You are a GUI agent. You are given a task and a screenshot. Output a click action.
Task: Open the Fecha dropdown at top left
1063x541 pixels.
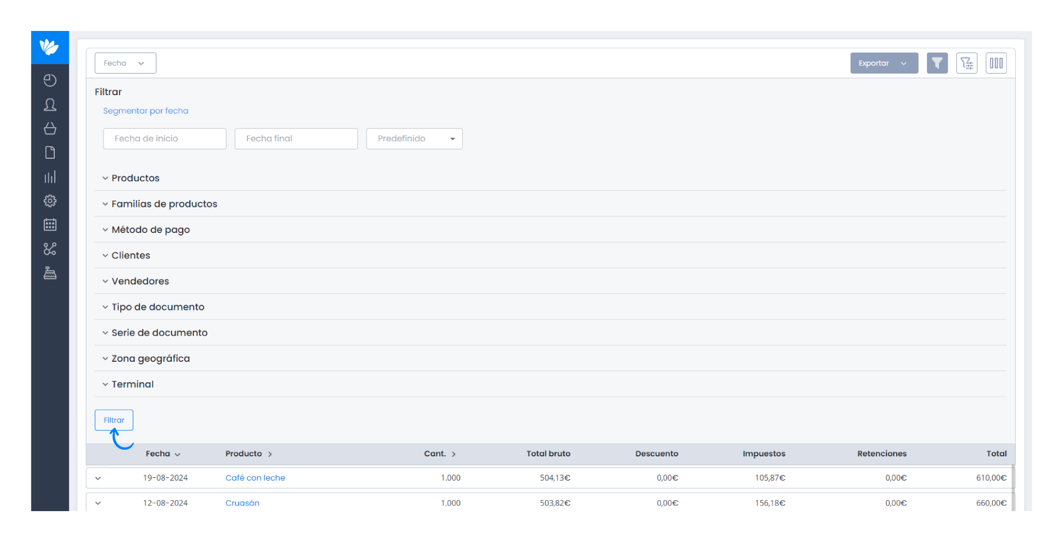125,63
